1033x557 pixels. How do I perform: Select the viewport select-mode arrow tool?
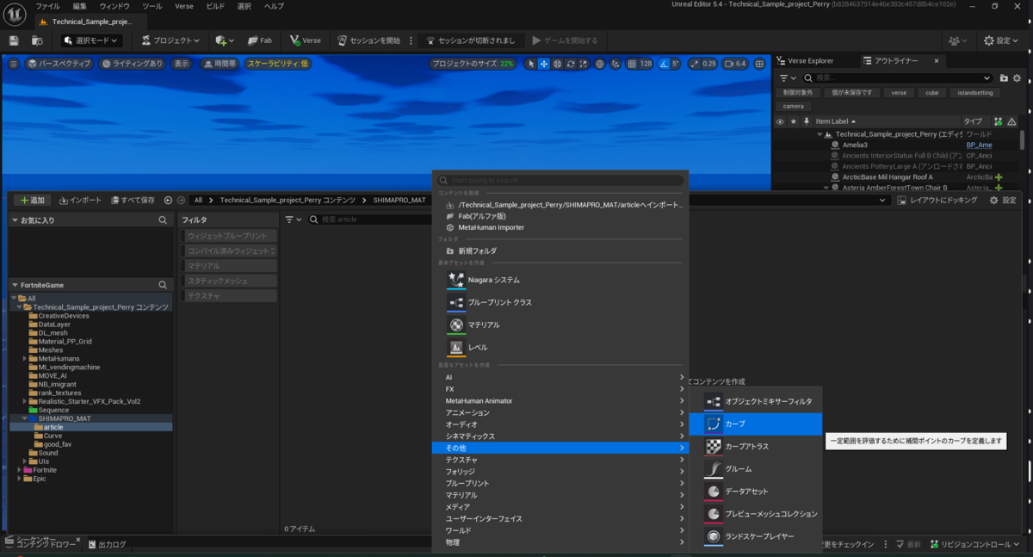click(531, 64)
